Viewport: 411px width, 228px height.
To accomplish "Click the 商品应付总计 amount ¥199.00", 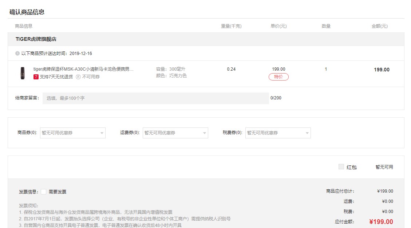I will click(x=385, y=191).
